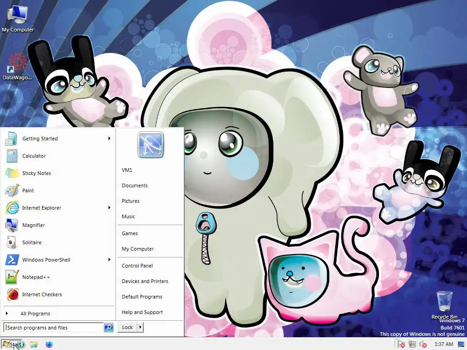
Task: Click the muted volume tray icon
Action: 423,345
